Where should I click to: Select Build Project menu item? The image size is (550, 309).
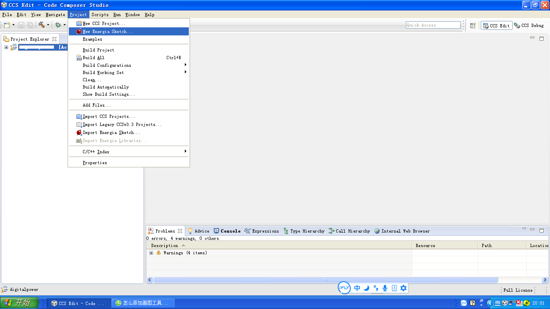pyautogui.click(x=129, y=50)
